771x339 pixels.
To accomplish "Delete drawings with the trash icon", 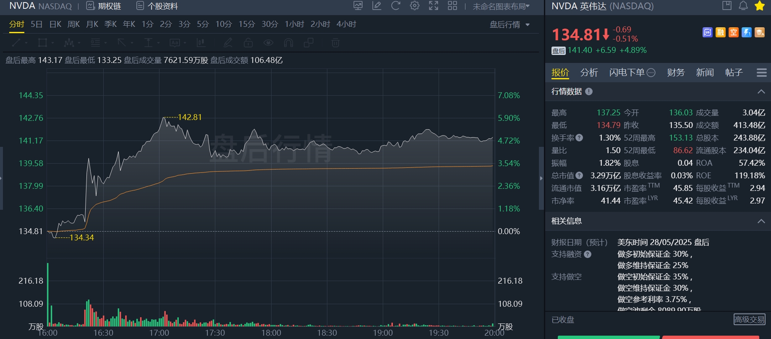I will (x=335, y=43).
